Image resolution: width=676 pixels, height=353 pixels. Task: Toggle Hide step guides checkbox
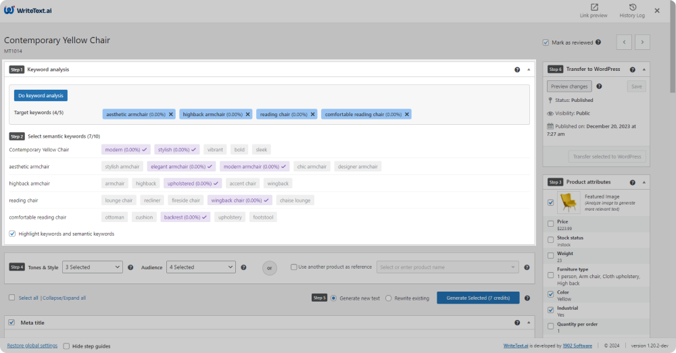pos(66,346)
